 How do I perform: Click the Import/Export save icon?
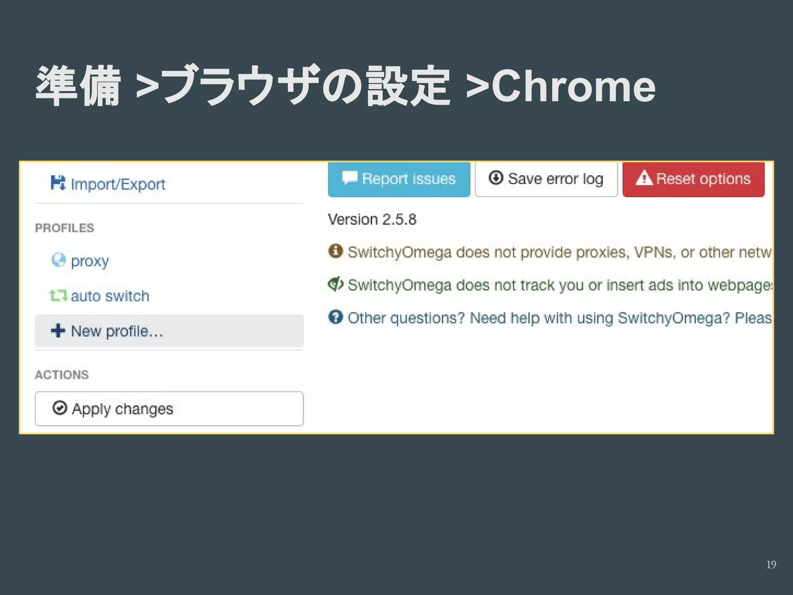58,183
